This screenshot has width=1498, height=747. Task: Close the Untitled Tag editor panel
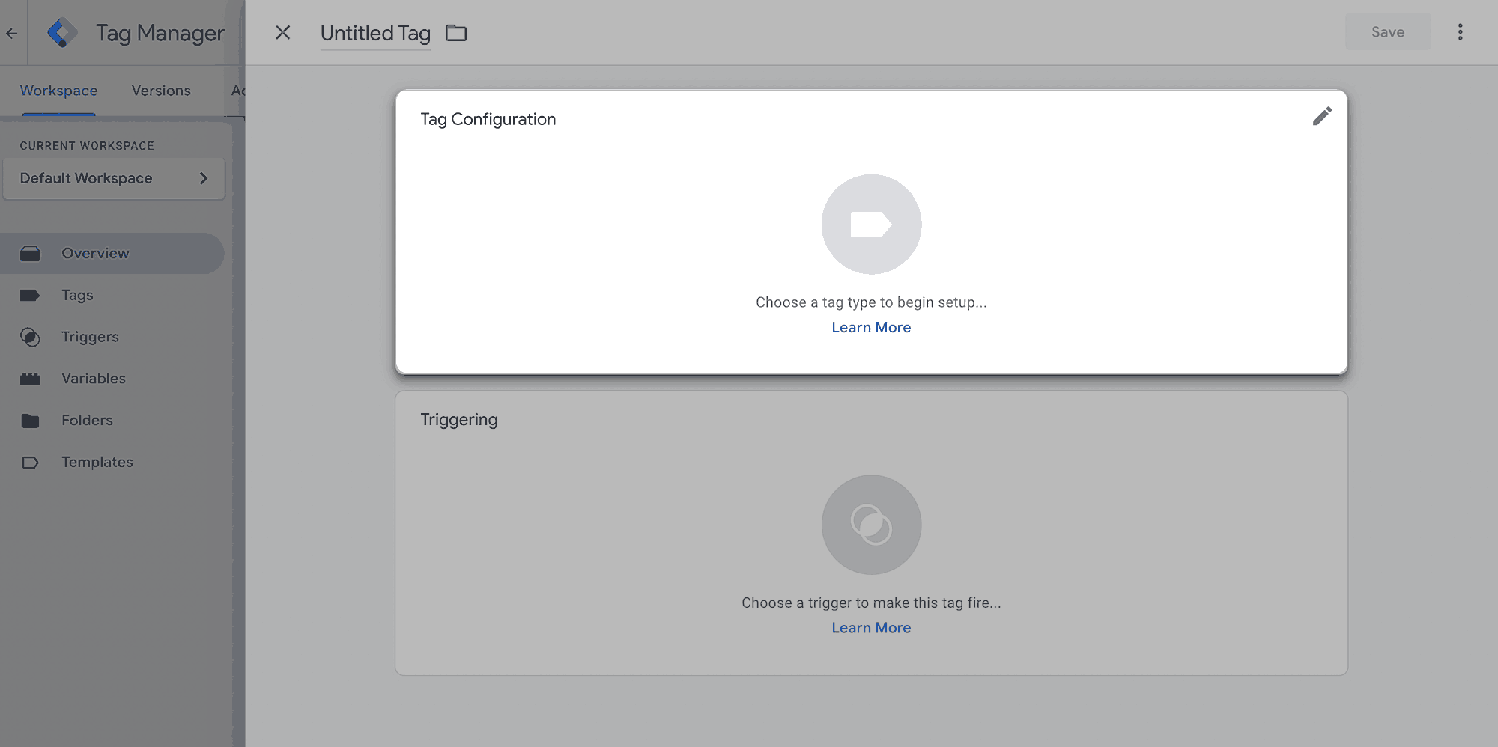[x=282, y=32]
